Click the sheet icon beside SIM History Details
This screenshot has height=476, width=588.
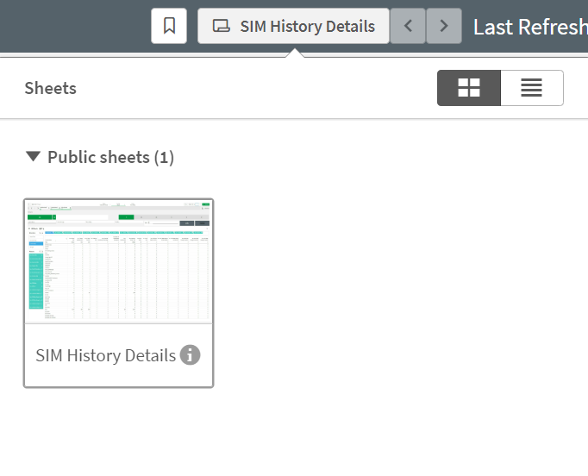point(222,27)
